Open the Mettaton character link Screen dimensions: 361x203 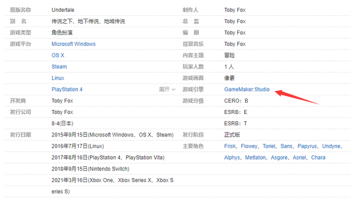pyautogui.click(x=255, y=157)
